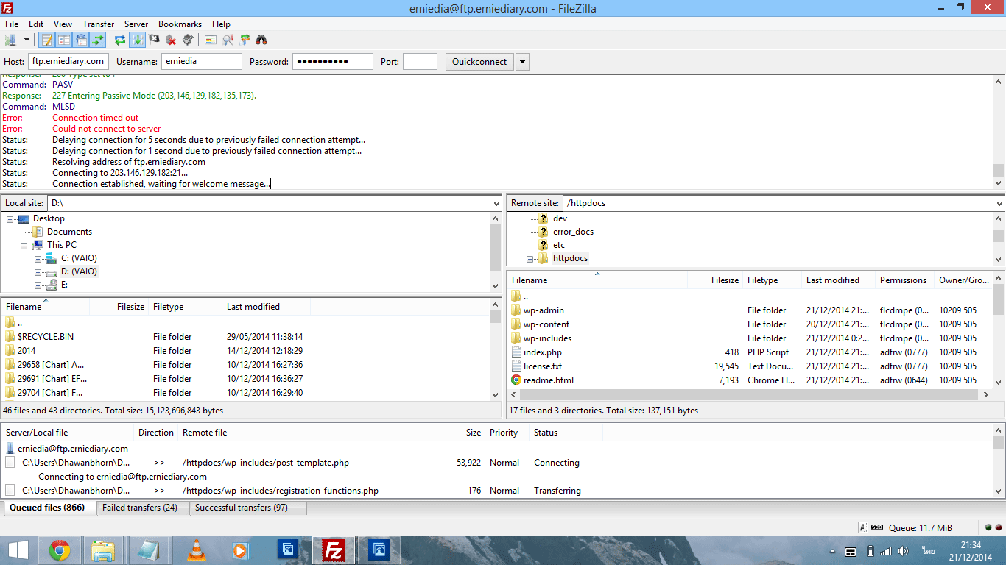Image resolution: width=1006 pixels, height=565 pixels.
Task: Sort remote list by Filesize column
Action: (714, 280)
